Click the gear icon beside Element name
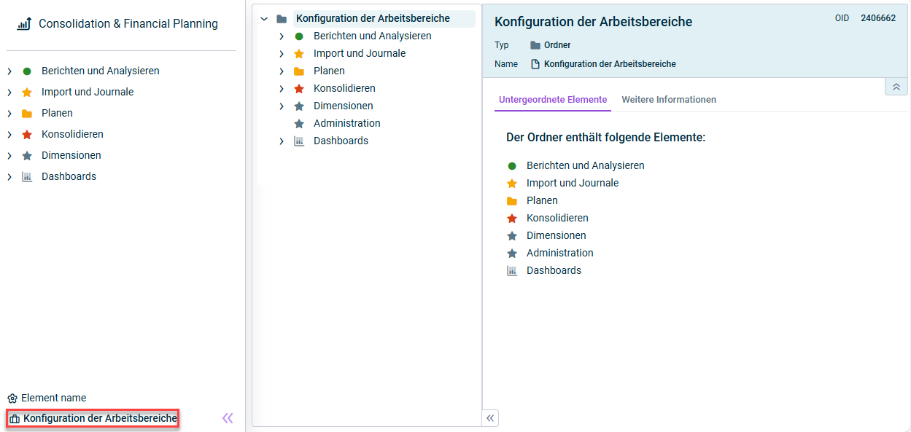The image size is (911, 432). click(x=12, y=398)
